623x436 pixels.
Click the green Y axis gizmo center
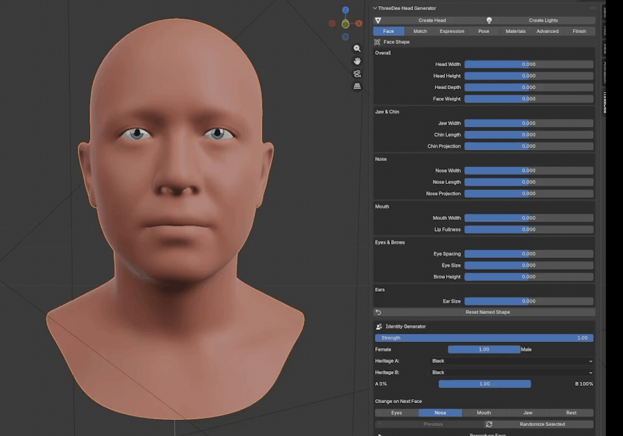345,24
